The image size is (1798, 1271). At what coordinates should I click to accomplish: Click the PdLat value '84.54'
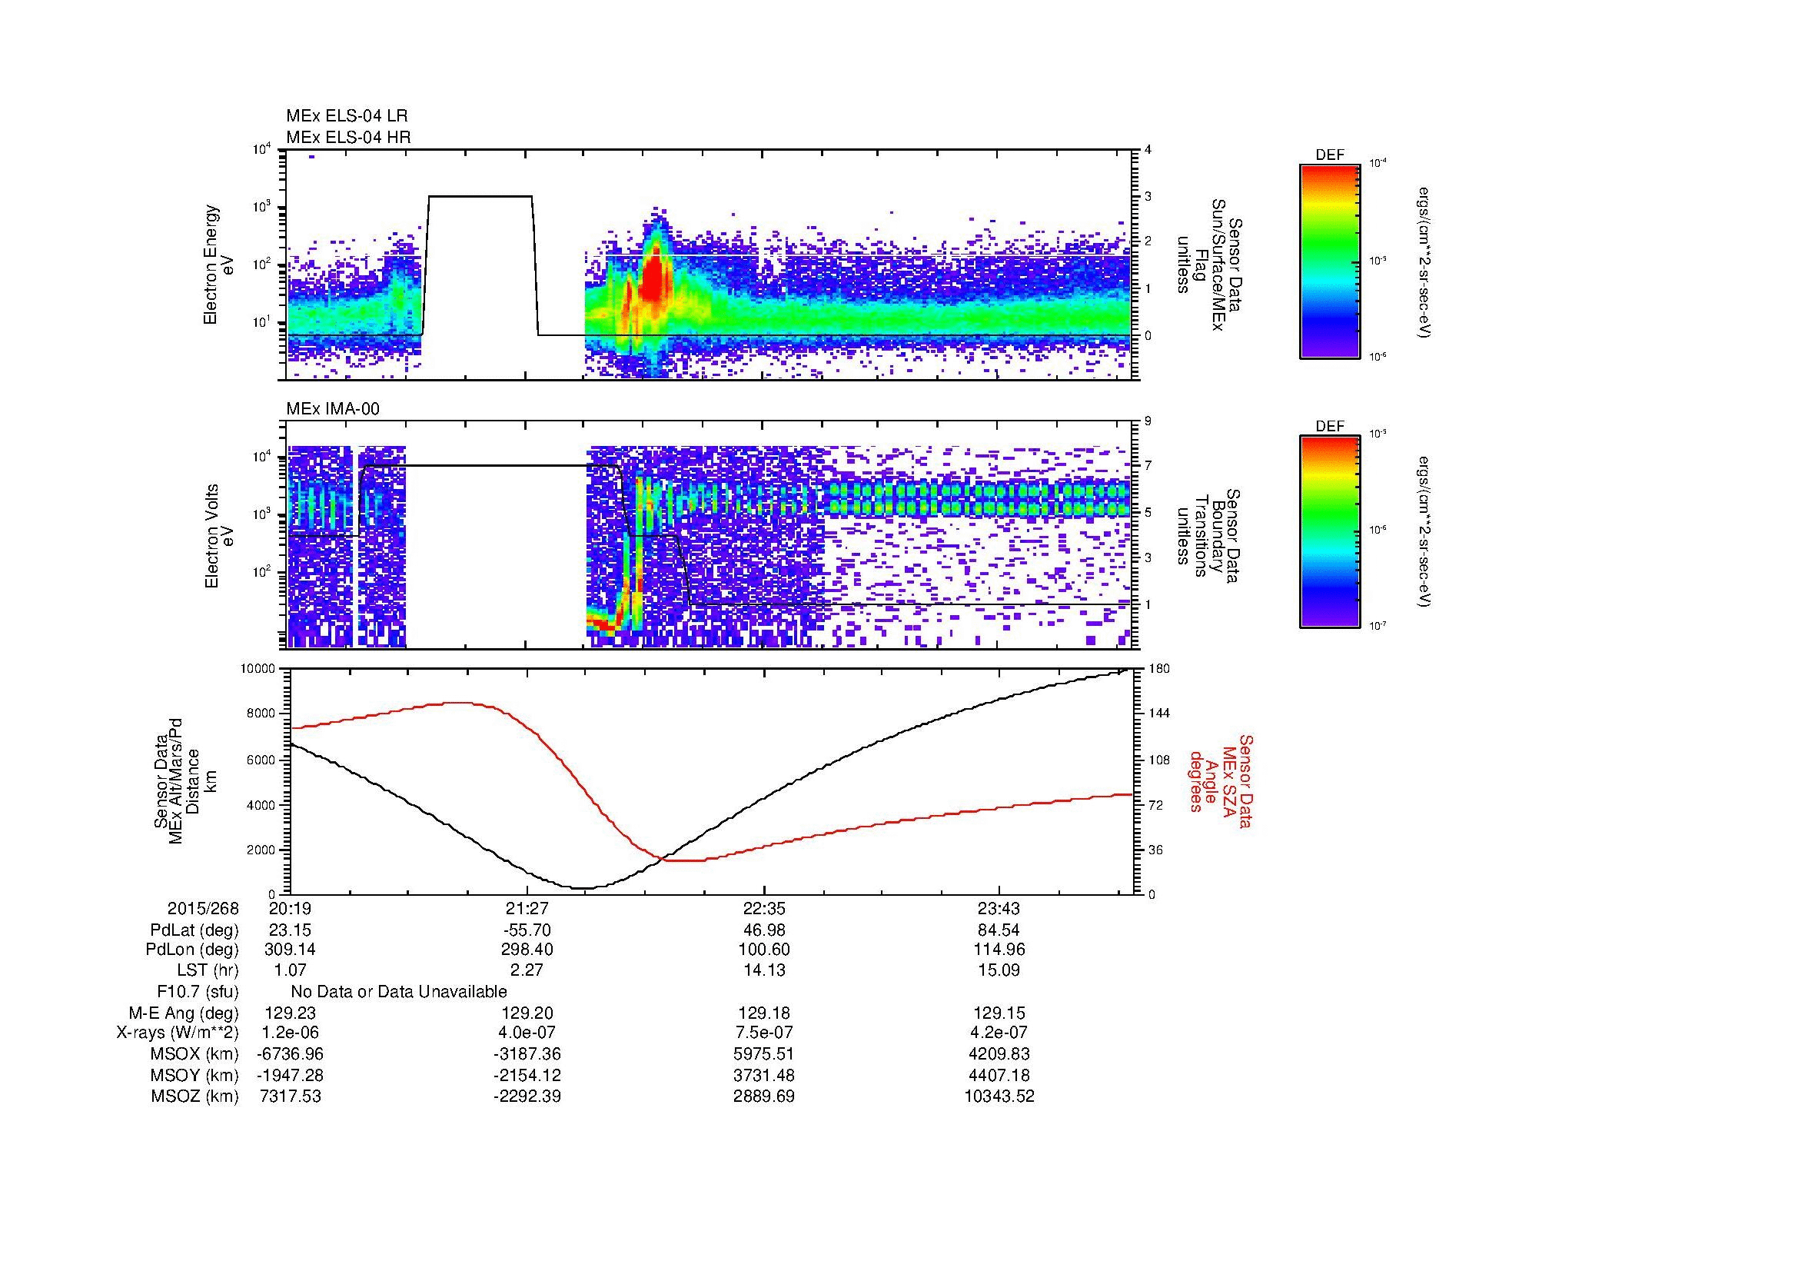coord(999,930)
